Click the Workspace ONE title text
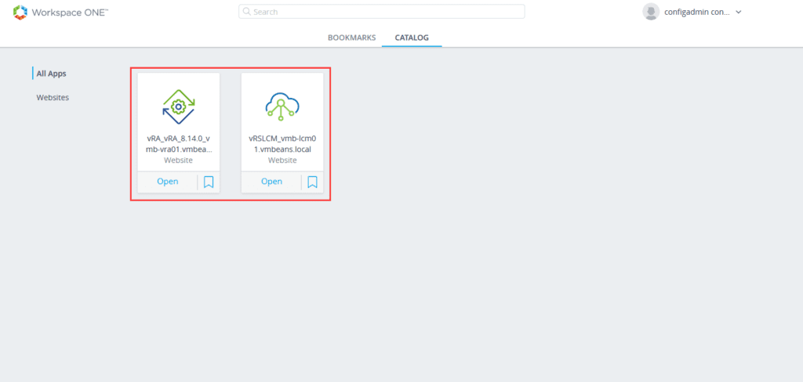The height and width of the screenshot is (382, 803). pyautogui.click(x=70, y=13)
